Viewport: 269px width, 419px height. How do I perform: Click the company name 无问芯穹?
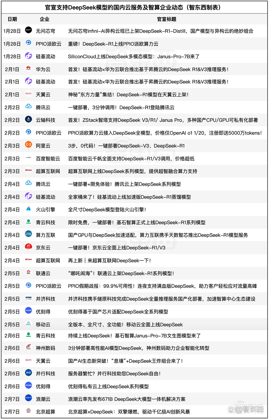pyautogui.click(x=45, y=31)
